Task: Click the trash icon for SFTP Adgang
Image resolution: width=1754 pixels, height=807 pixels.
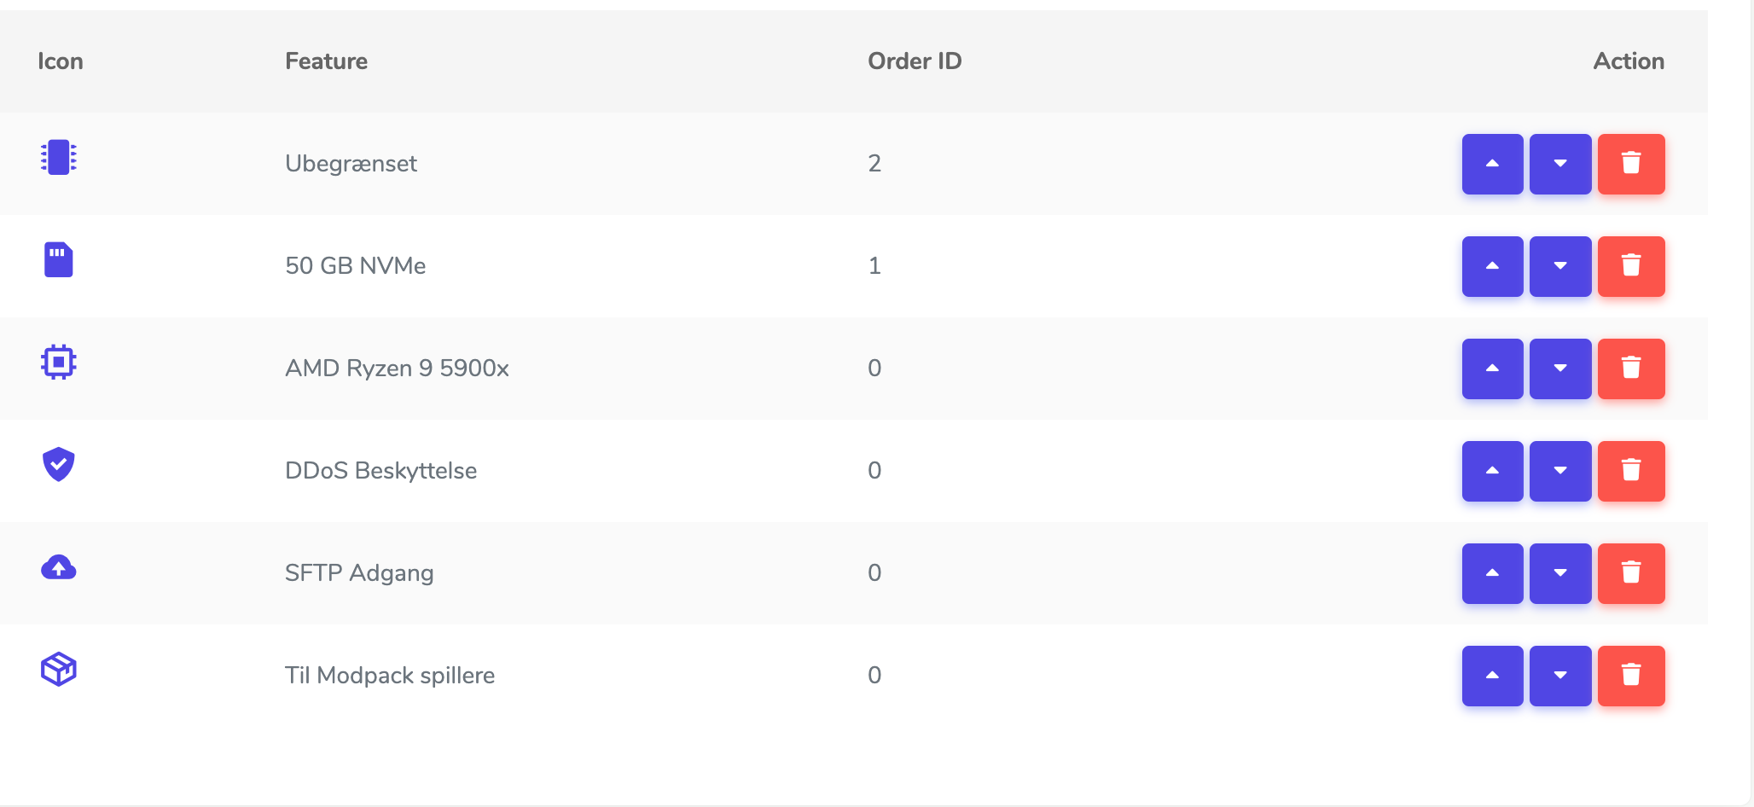Action: pyautogui.click(x=1630, y=573)
